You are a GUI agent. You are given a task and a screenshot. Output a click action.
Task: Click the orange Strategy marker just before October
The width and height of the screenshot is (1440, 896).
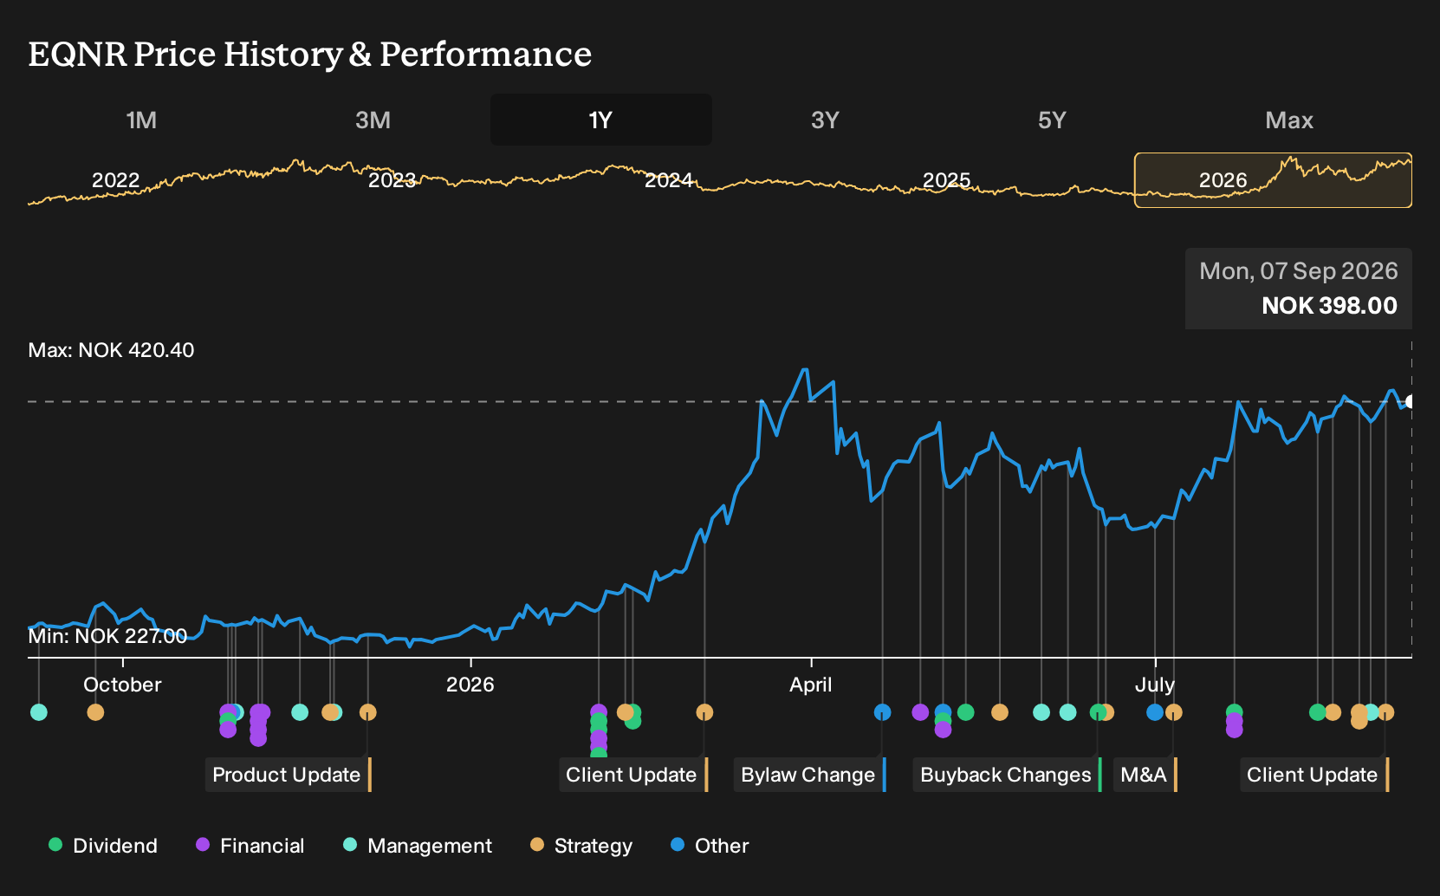pyautogui.click(x=95, y=712)
